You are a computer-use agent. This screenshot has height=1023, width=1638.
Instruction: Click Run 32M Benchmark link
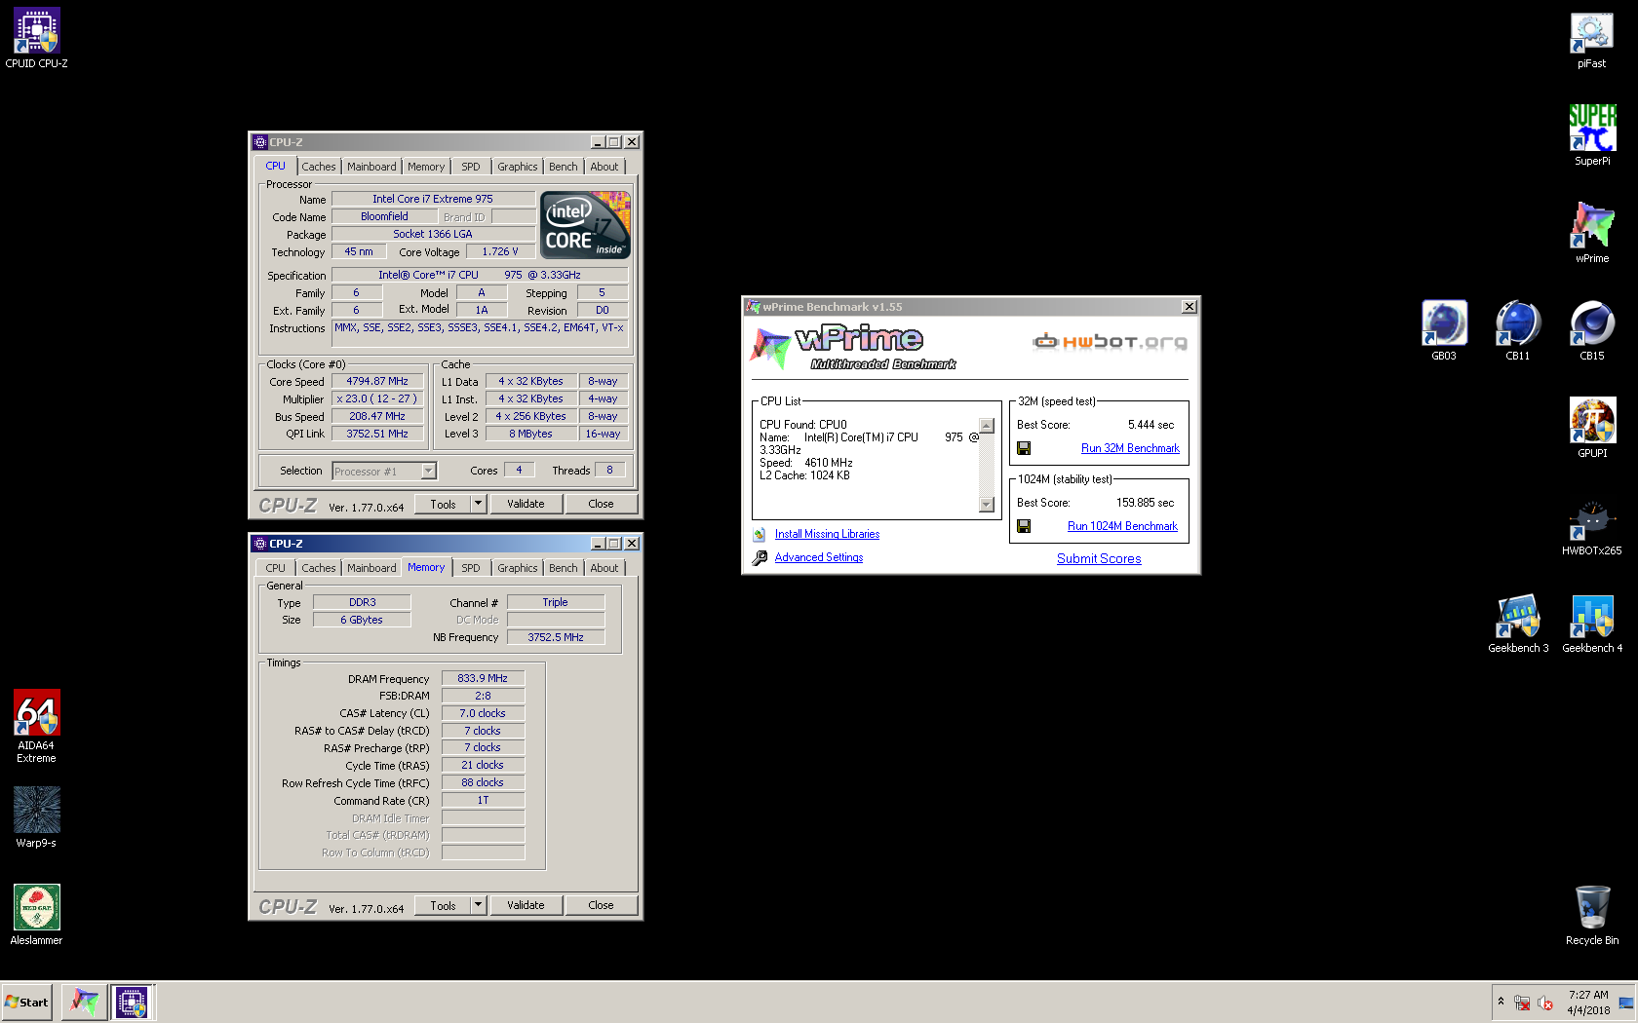tap(1130, 448)
